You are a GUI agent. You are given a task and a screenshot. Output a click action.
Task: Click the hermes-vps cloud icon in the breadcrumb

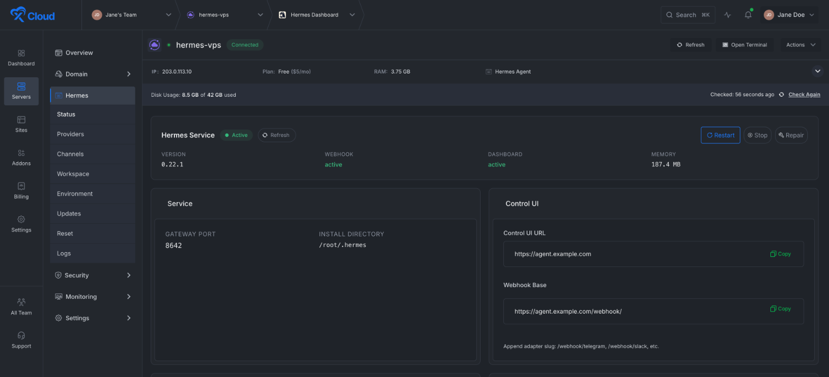(190, 15)
